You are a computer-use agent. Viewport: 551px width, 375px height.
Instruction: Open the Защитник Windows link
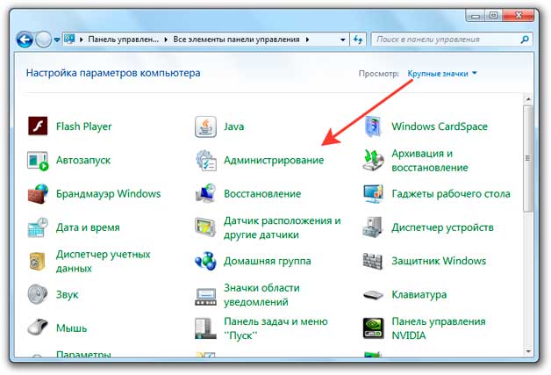(x=439, y=261)
